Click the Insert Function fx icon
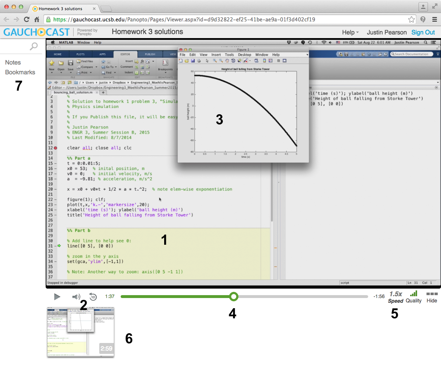Screen dimensions: 441x368 142,61
